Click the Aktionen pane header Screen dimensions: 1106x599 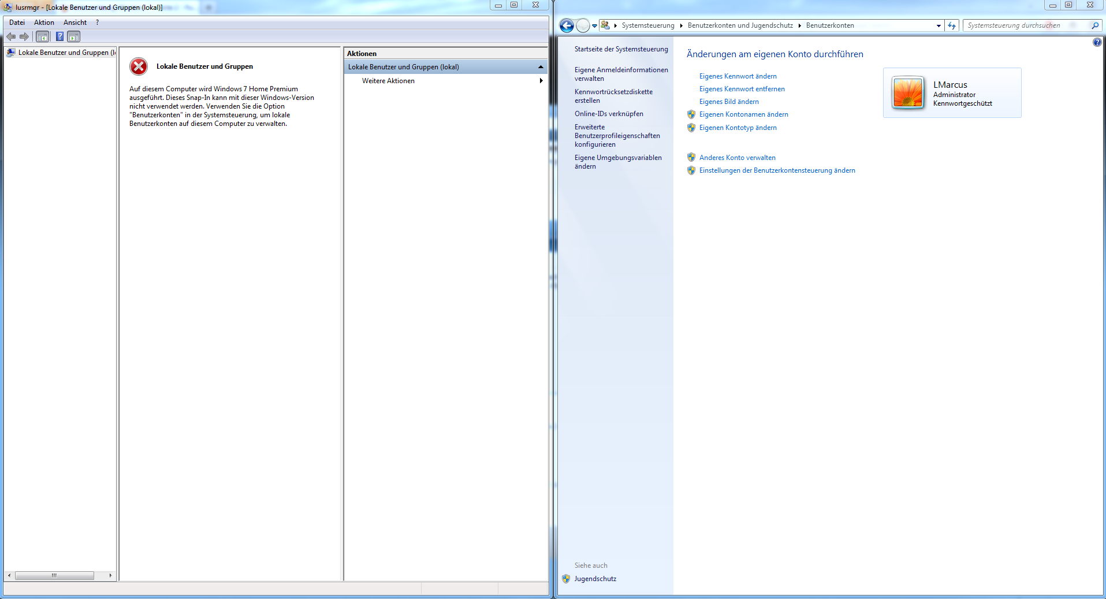(x=445, y=53)
